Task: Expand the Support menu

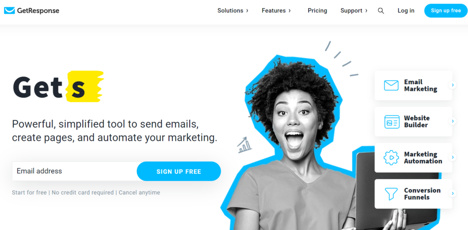Action: click(x=354, y=11)
